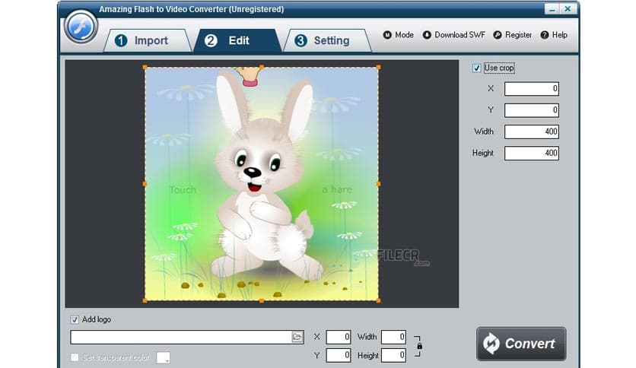This screenshot has height=368, width=636.
Task: Click the logo X position field
Action: 339,337
